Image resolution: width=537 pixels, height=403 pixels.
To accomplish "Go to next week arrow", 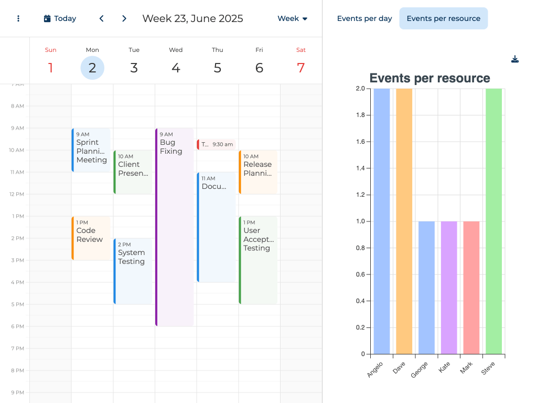I will coord(124,18).
